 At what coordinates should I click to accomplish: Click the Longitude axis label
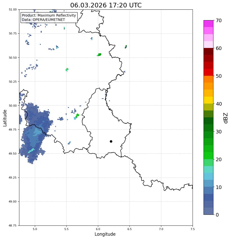pyautogui.click(x=105, y=234)
